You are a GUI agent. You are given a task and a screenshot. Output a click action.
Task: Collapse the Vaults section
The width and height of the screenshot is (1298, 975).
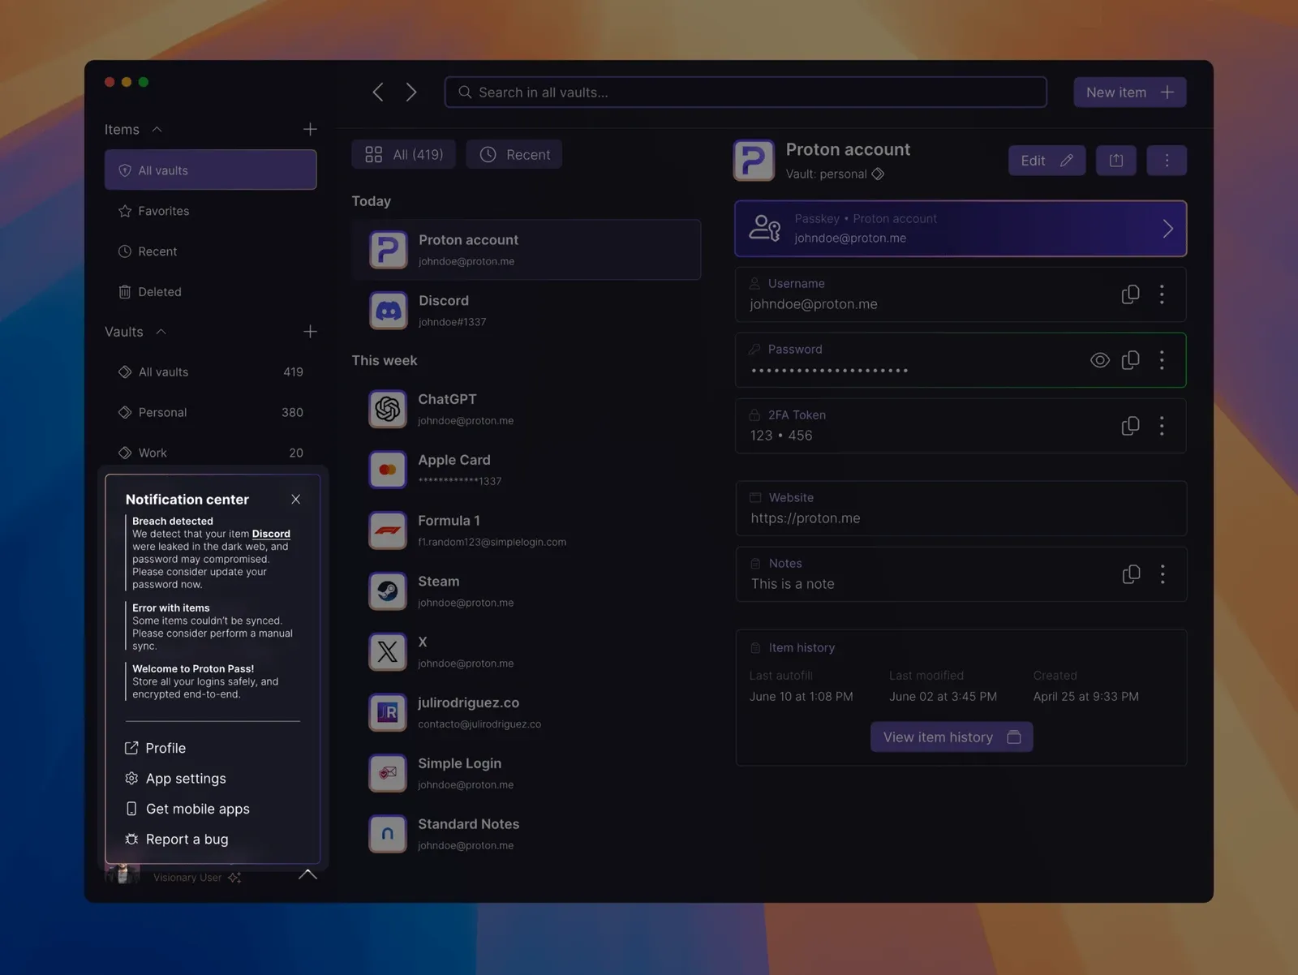tap(161, 332)
